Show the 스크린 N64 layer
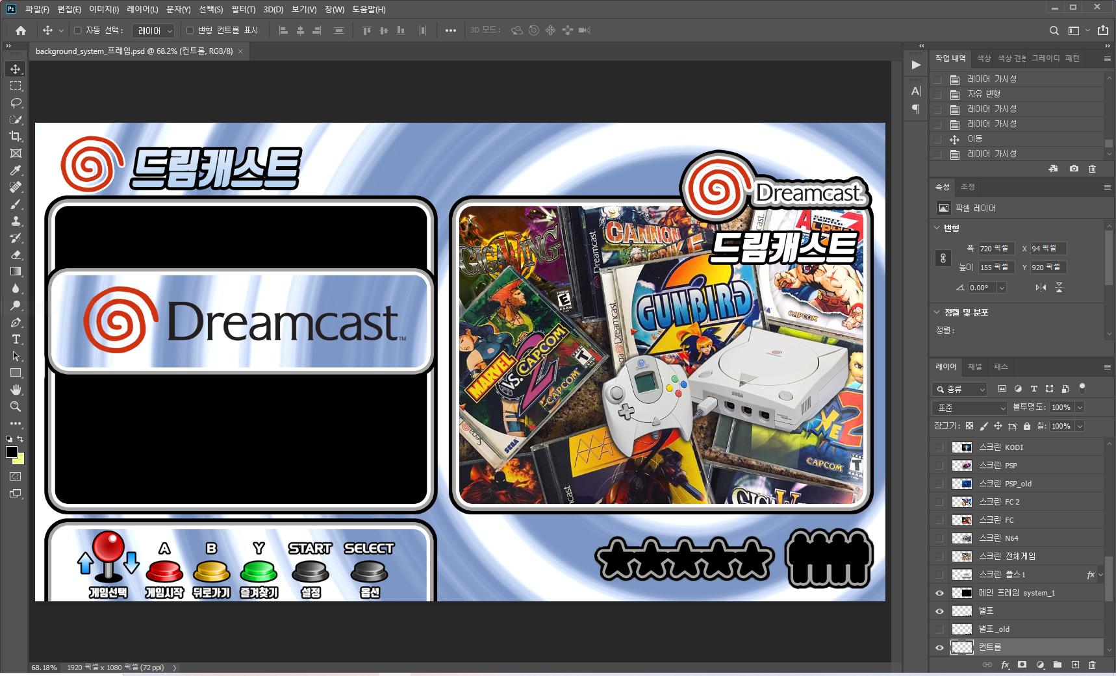 point(939,538)
